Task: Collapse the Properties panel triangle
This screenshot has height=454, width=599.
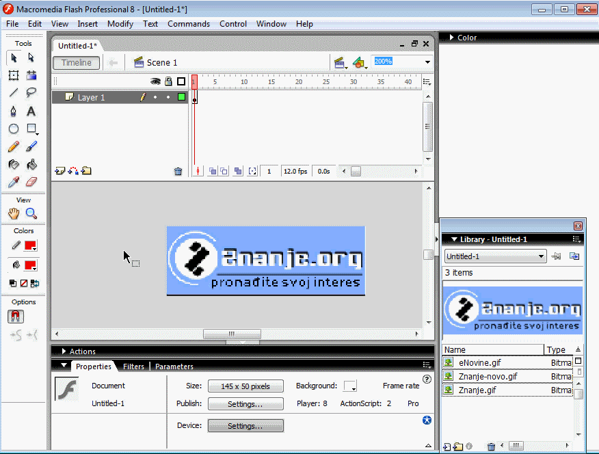Action: tap(64, 366)
